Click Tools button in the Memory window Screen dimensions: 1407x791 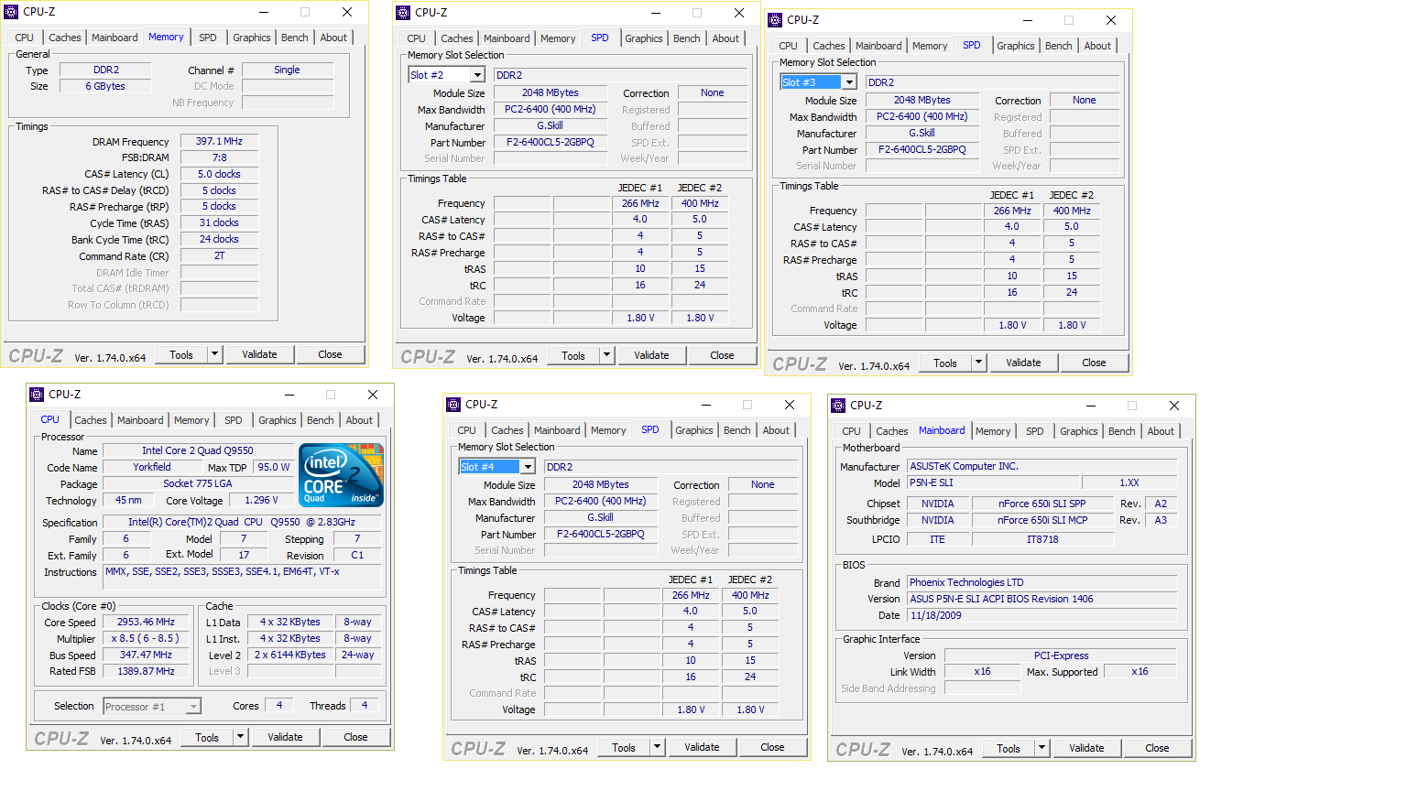pos(181,354)
